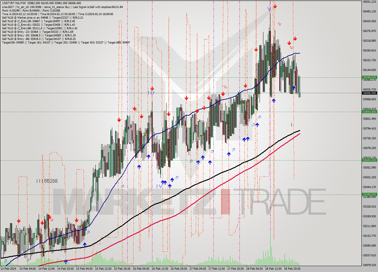378x272 pixels.
Task: Click the 'I I I 55288' wave label
Action: 47,181
